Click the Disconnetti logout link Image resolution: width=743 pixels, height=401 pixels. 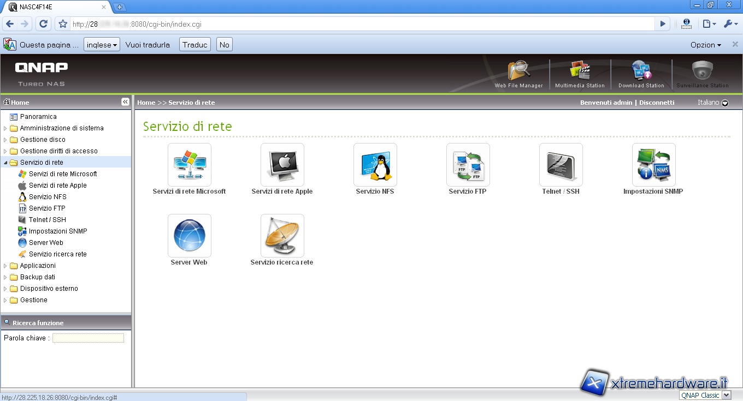[x=657, y=103]
